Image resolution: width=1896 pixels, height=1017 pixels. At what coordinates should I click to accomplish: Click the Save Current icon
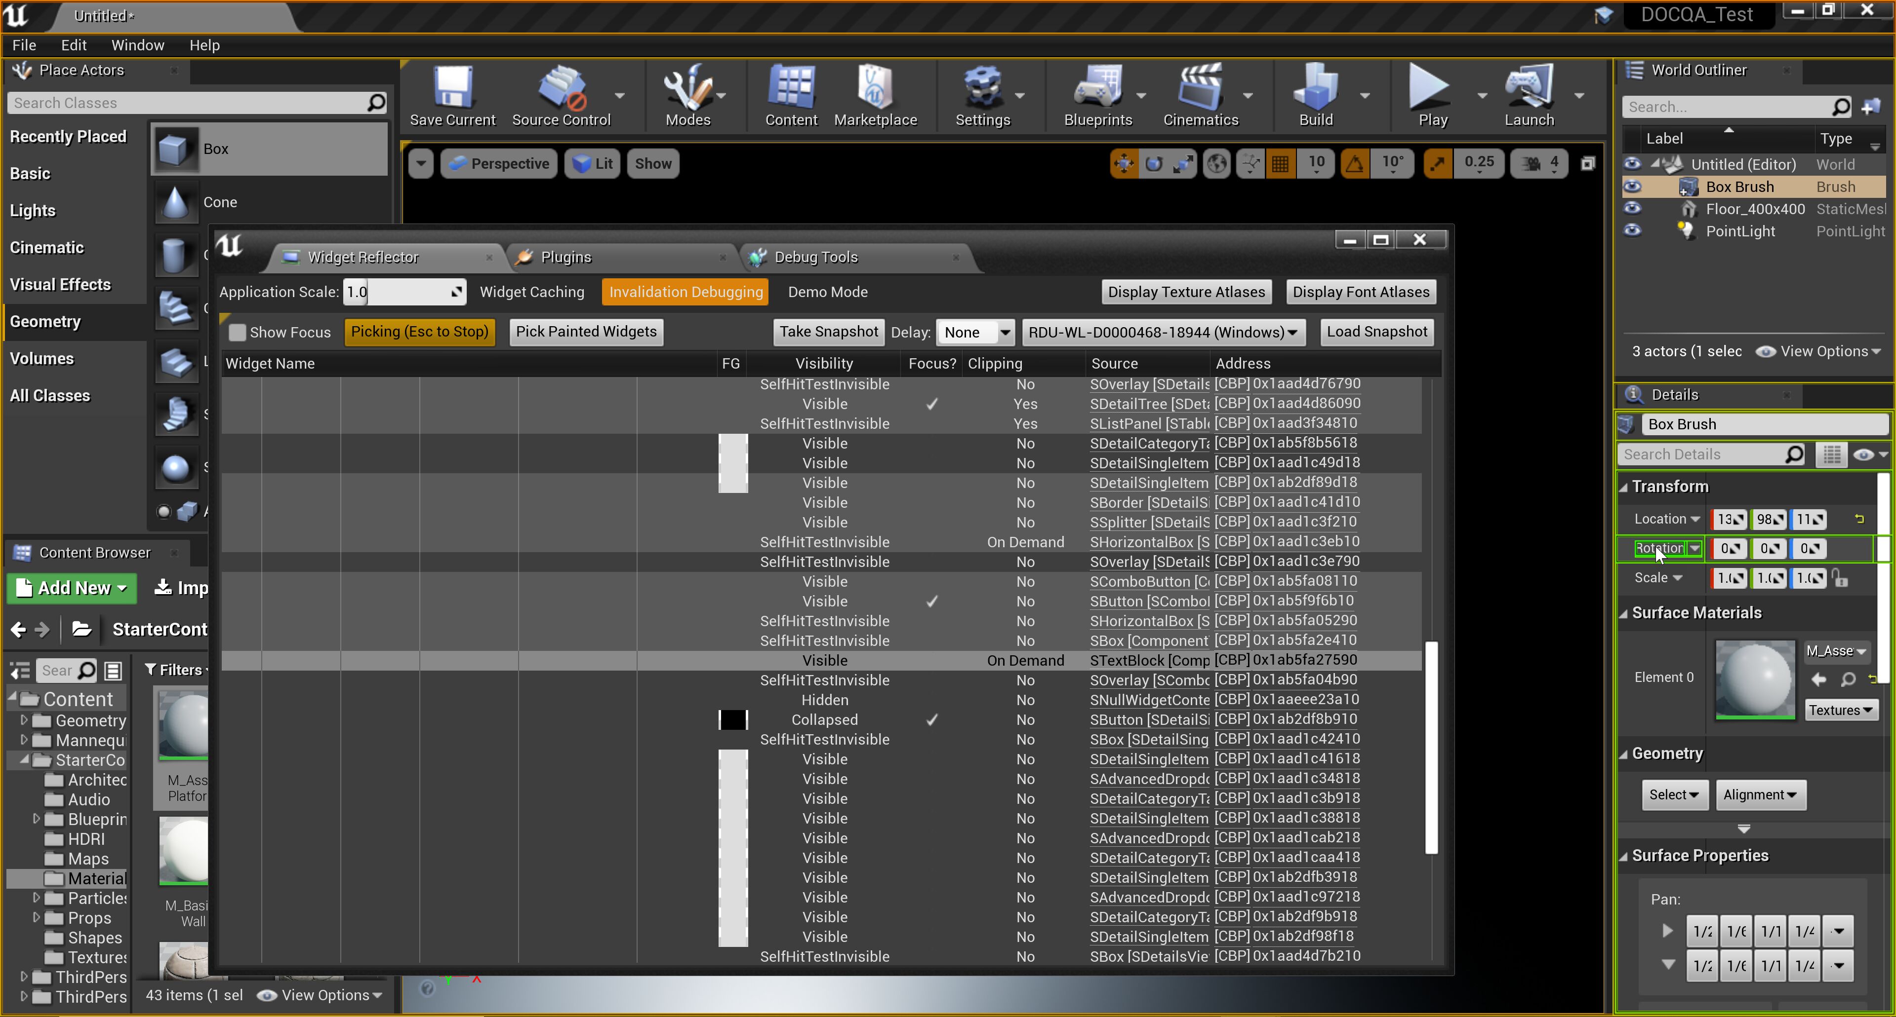452,92
